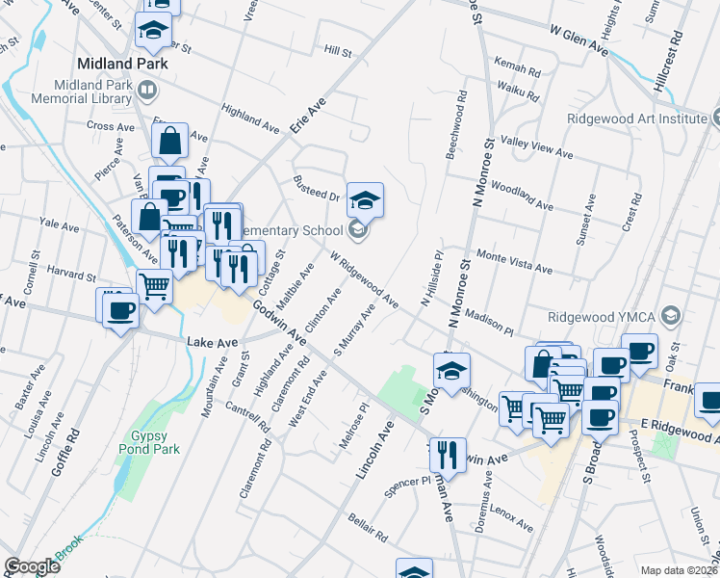Select the shopping bag marker near Cross Ave
This screenshot has height=578, width=720.
pyautogui.click(x=170, y=142)
